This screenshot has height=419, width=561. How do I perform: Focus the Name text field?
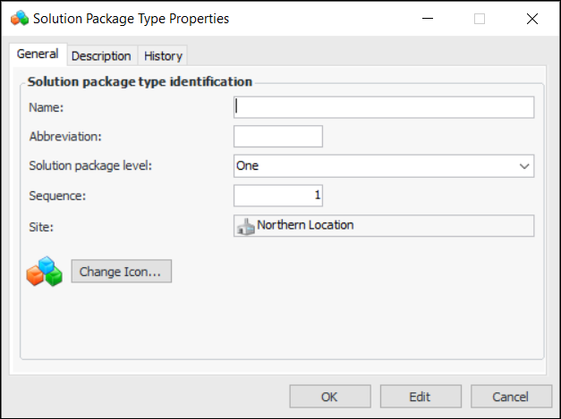pos(383,107)
